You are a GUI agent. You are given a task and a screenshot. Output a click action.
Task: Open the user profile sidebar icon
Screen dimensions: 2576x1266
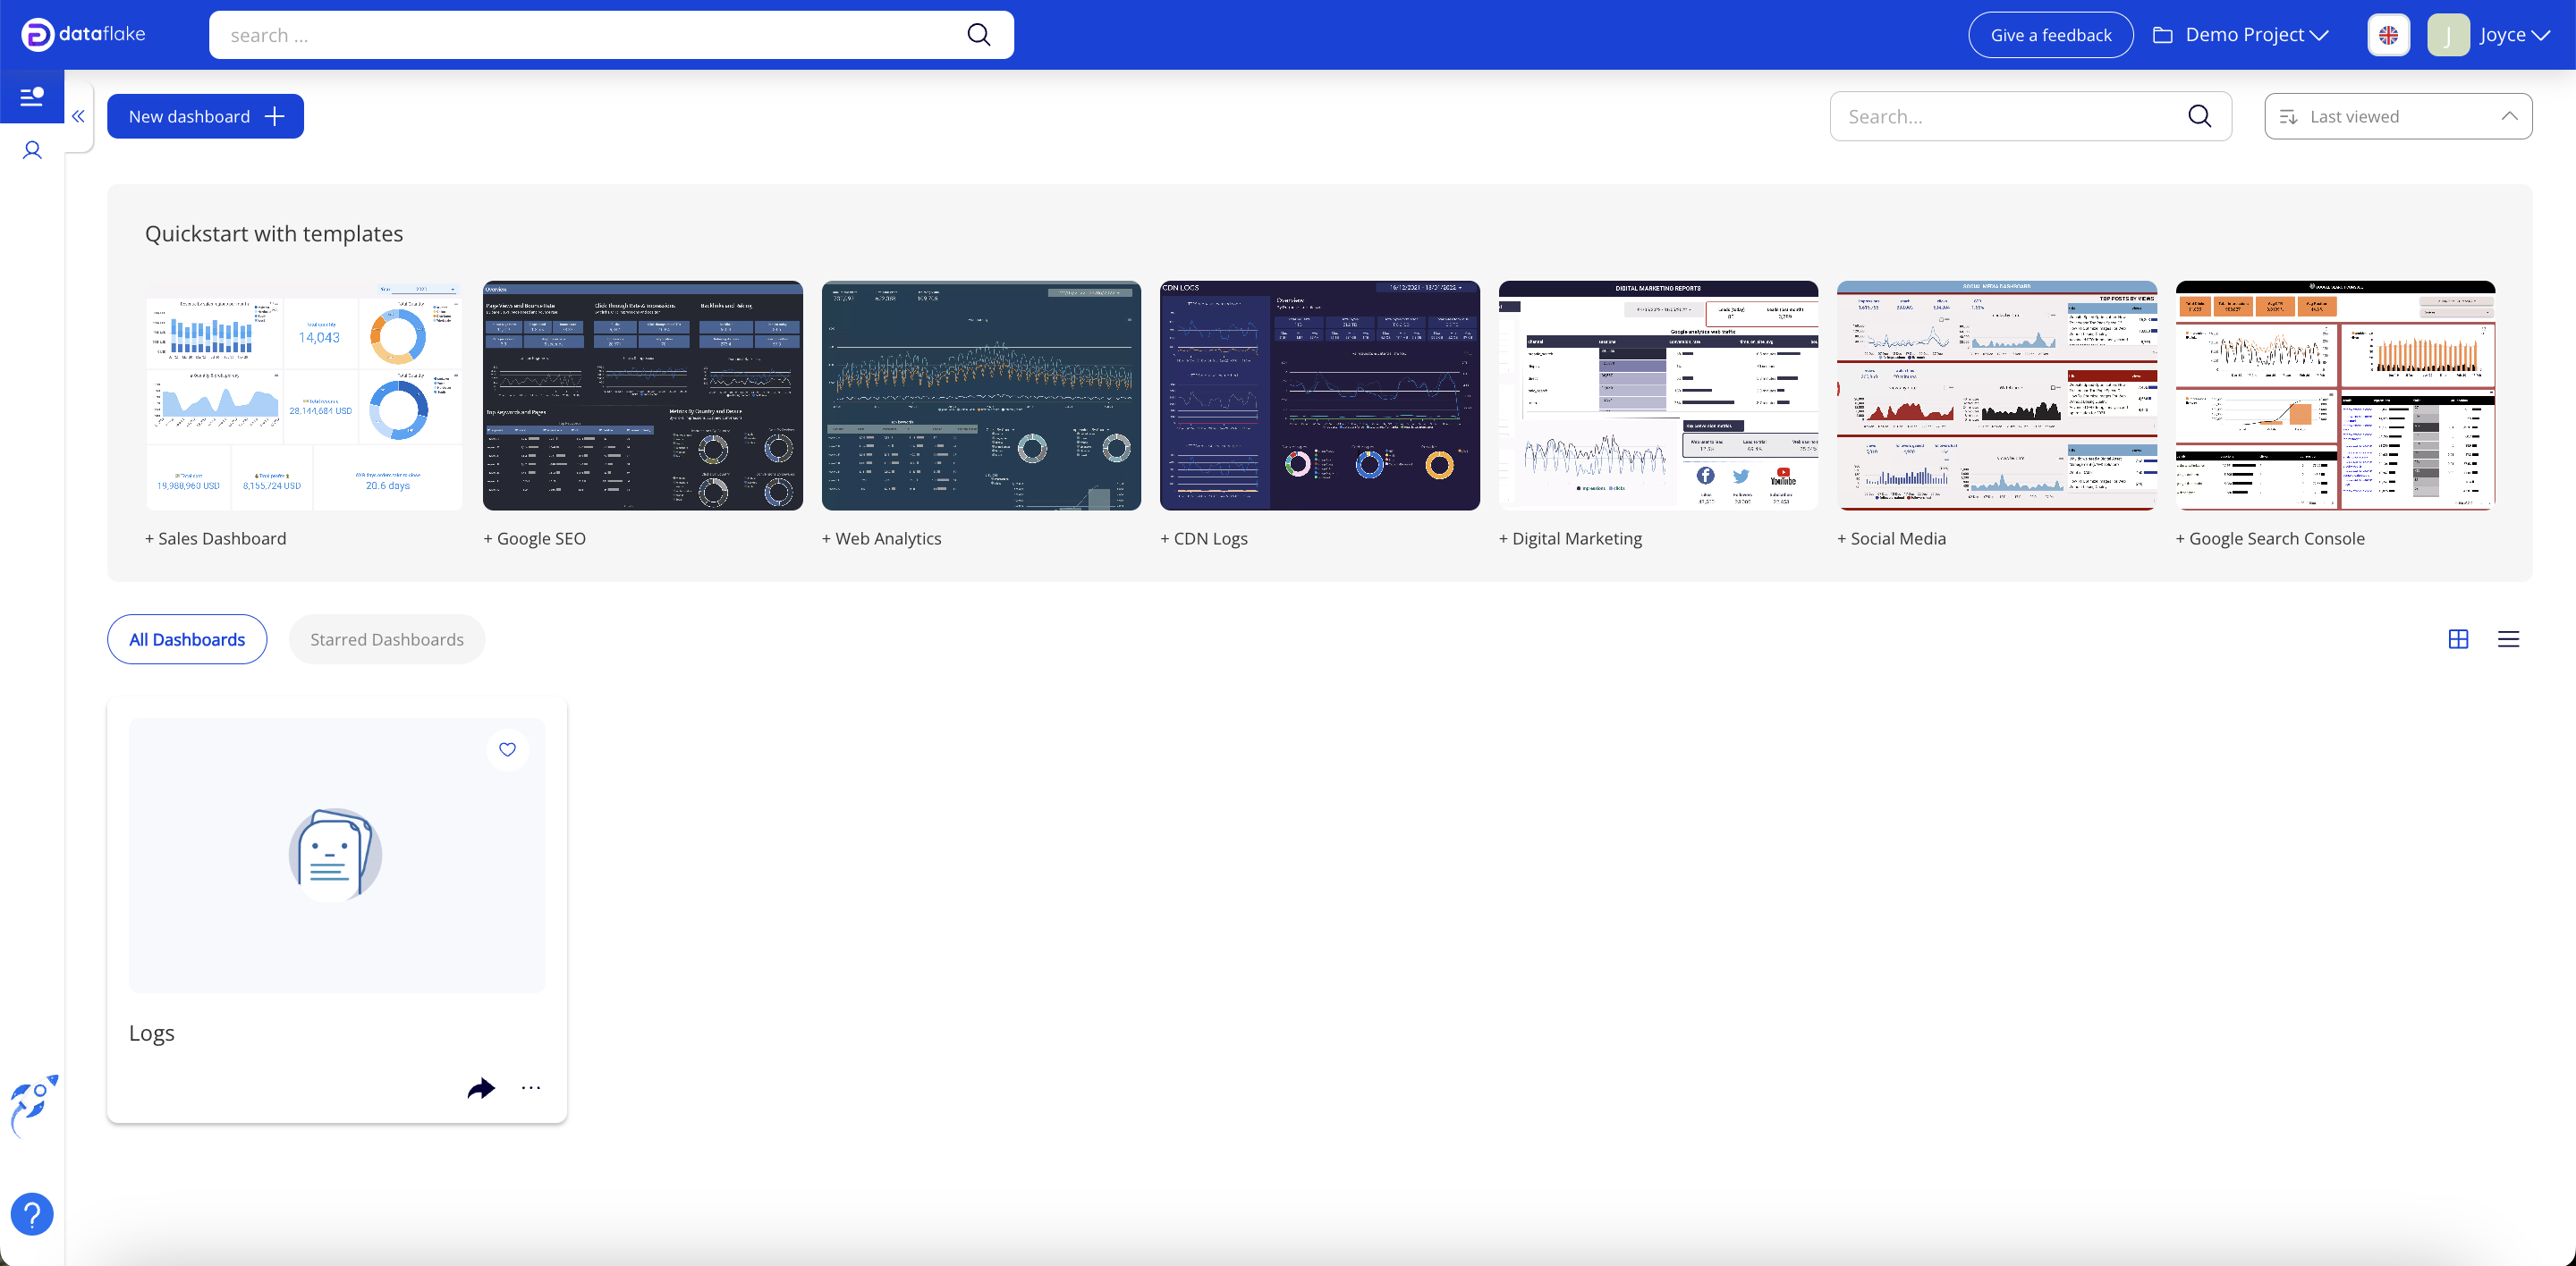tap(32, 151)
